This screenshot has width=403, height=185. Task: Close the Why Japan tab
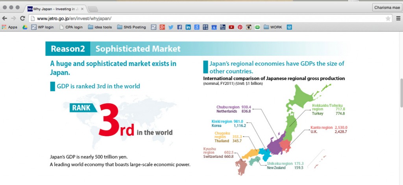[x=82, y=9]
